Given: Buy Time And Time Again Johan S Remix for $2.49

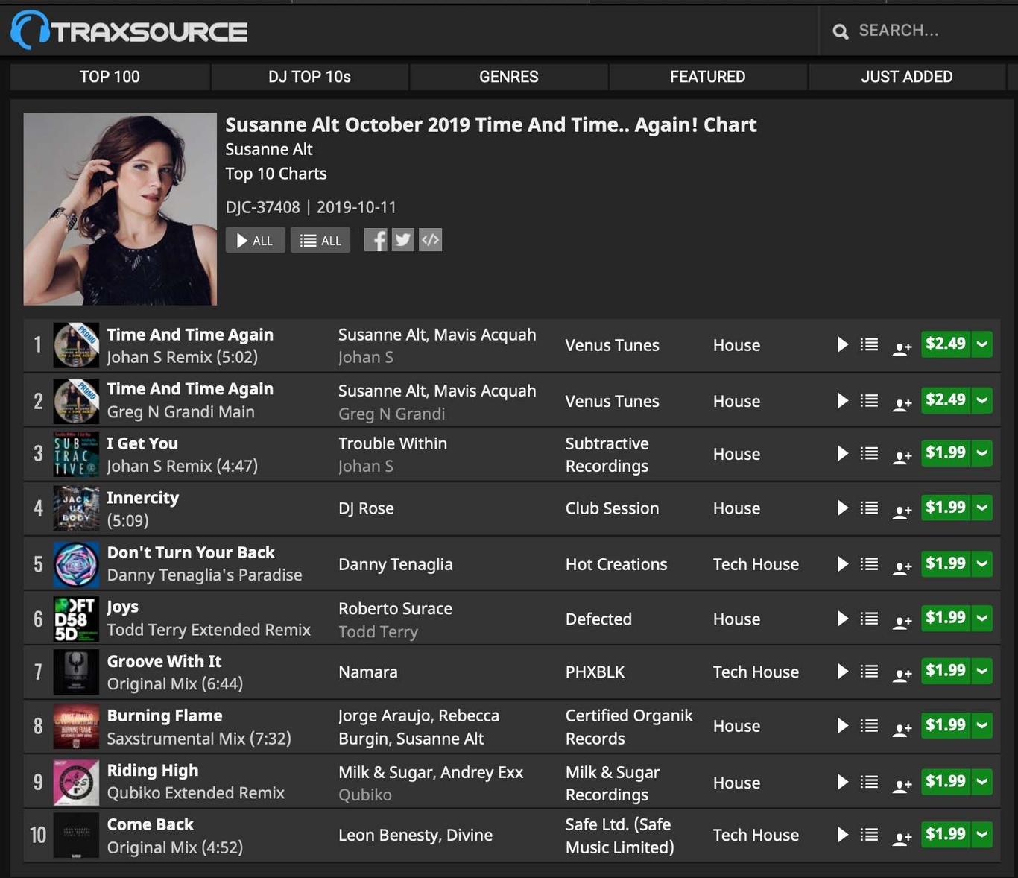Looking at the screenshot, I should 946,344.
